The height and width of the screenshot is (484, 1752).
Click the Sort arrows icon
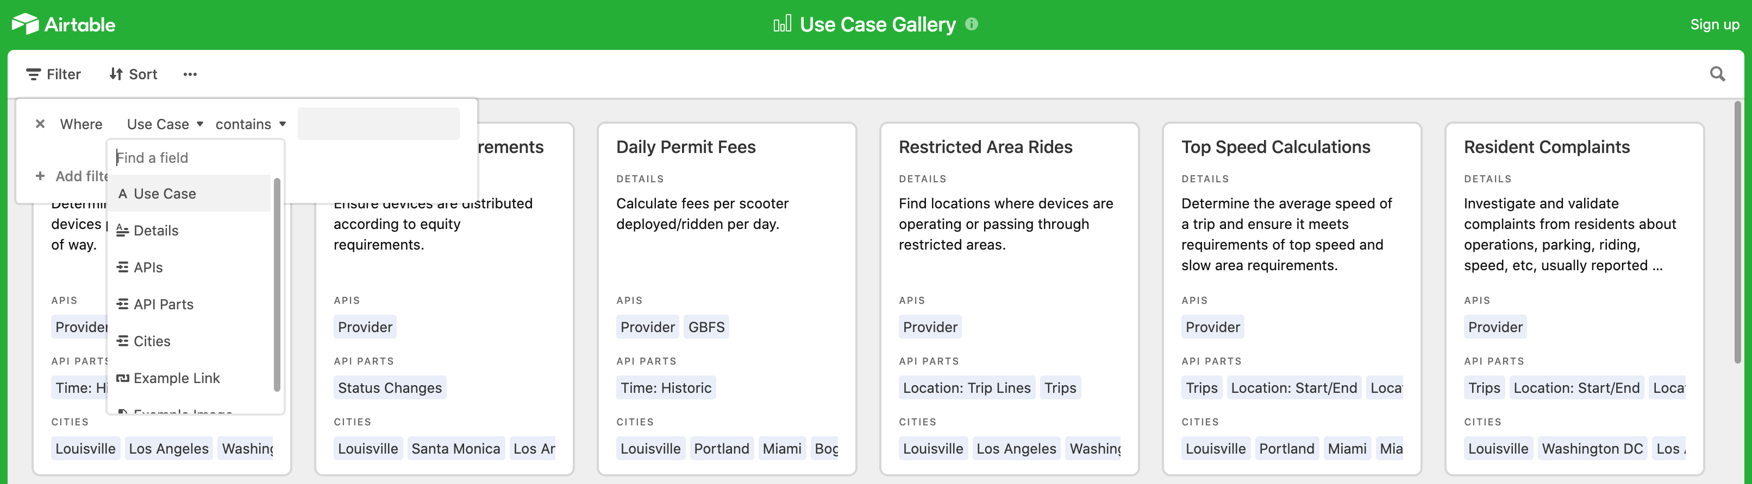116,73
